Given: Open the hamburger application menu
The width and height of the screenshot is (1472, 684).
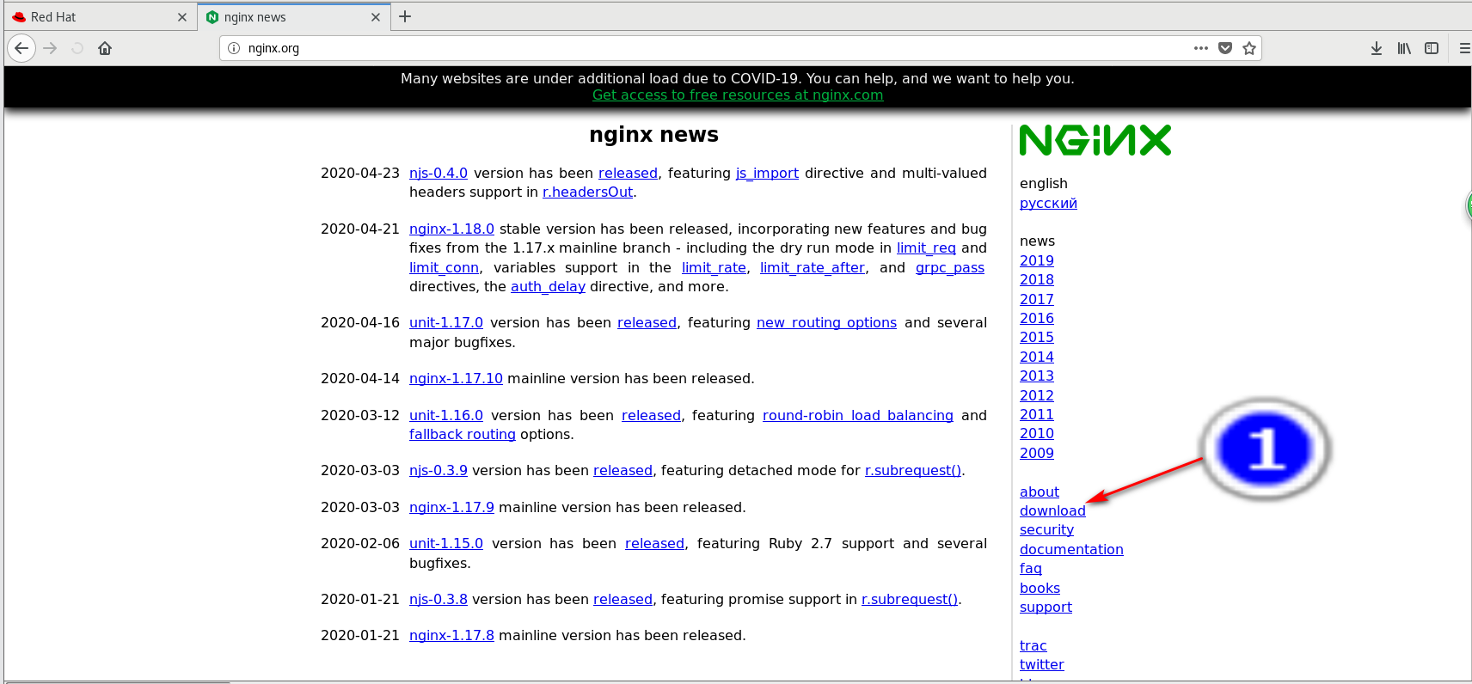Looking at the screenshot, I should pyautogui.click(x=1463, y=48).
